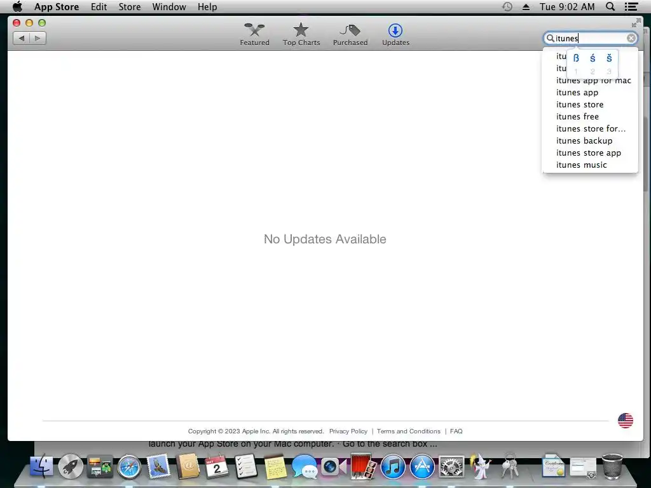Choose suggestion "itunes store app"
The height and width of the screenshot is (488, 651).
tap(590, 152)
